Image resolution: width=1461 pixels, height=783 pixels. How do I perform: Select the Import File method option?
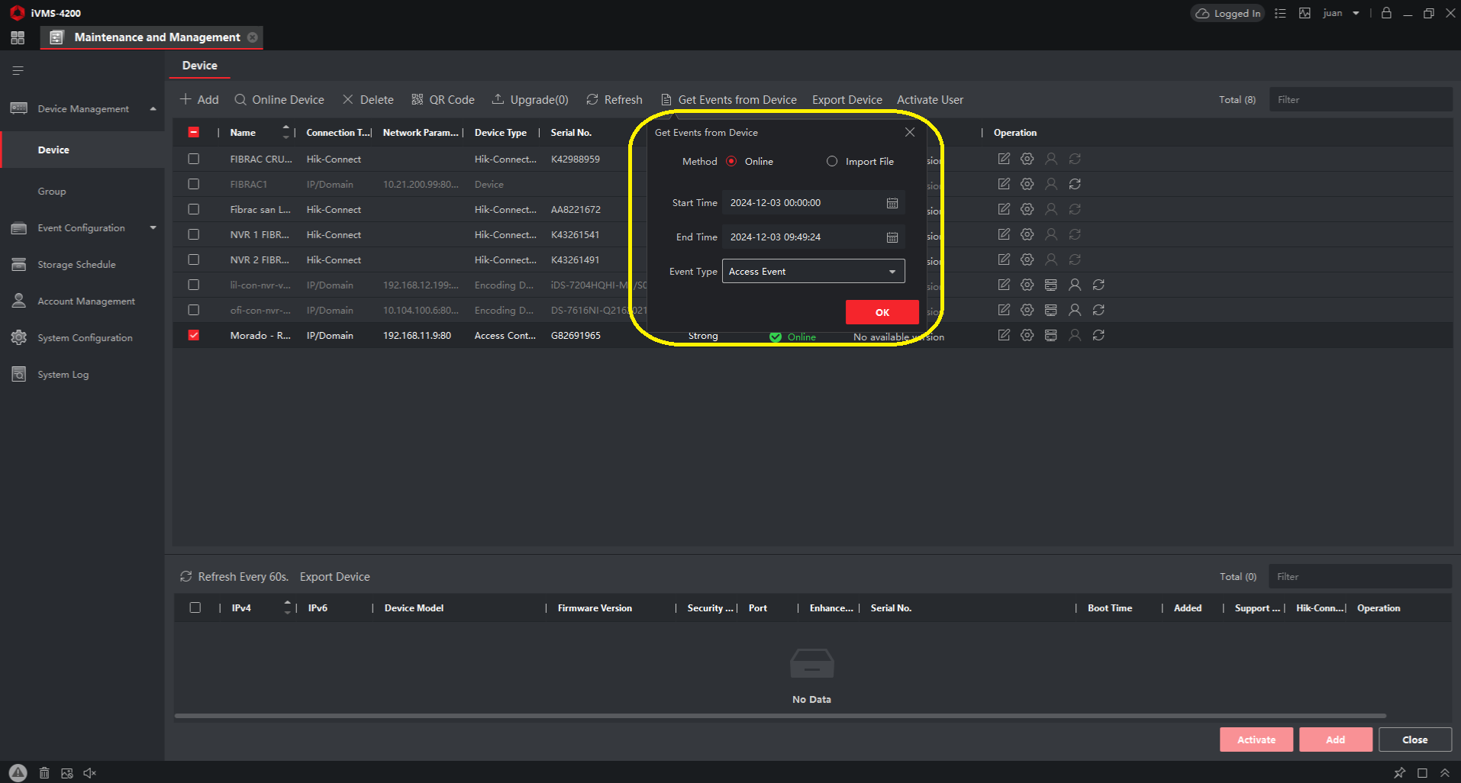[832, 162]
